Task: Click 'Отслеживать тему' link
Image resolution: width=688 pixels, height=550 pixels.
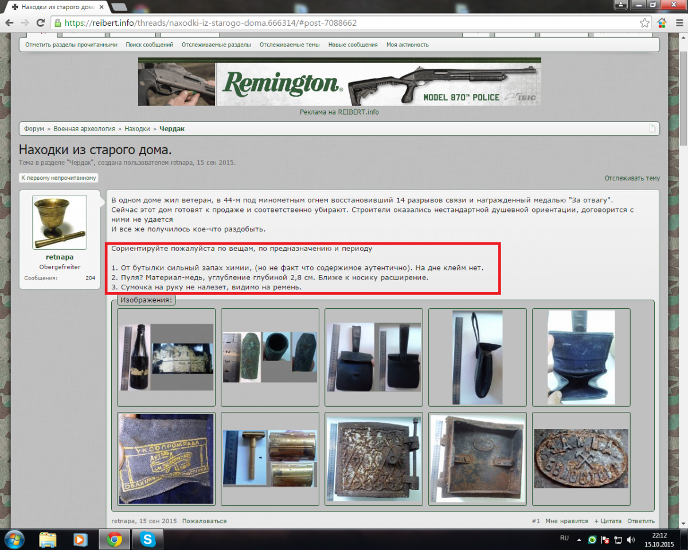Action: coord(632,178)
